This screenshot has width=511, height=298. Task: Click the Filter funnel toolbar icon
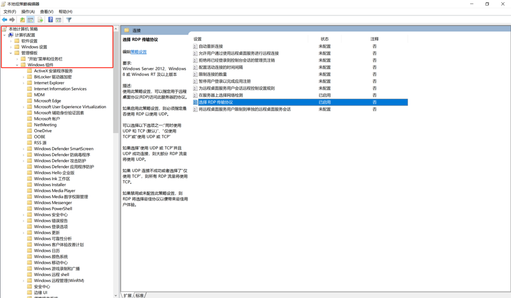[x=69, y=20]
